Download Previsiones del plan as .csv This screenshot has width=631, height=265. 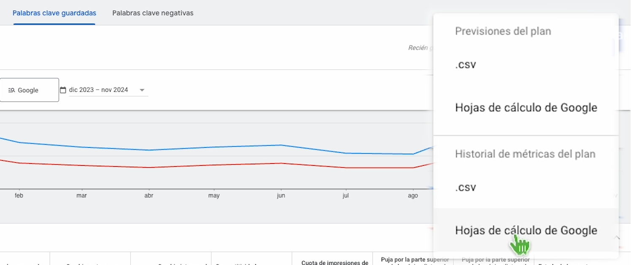pyautogui.click(x=466, y=65)
